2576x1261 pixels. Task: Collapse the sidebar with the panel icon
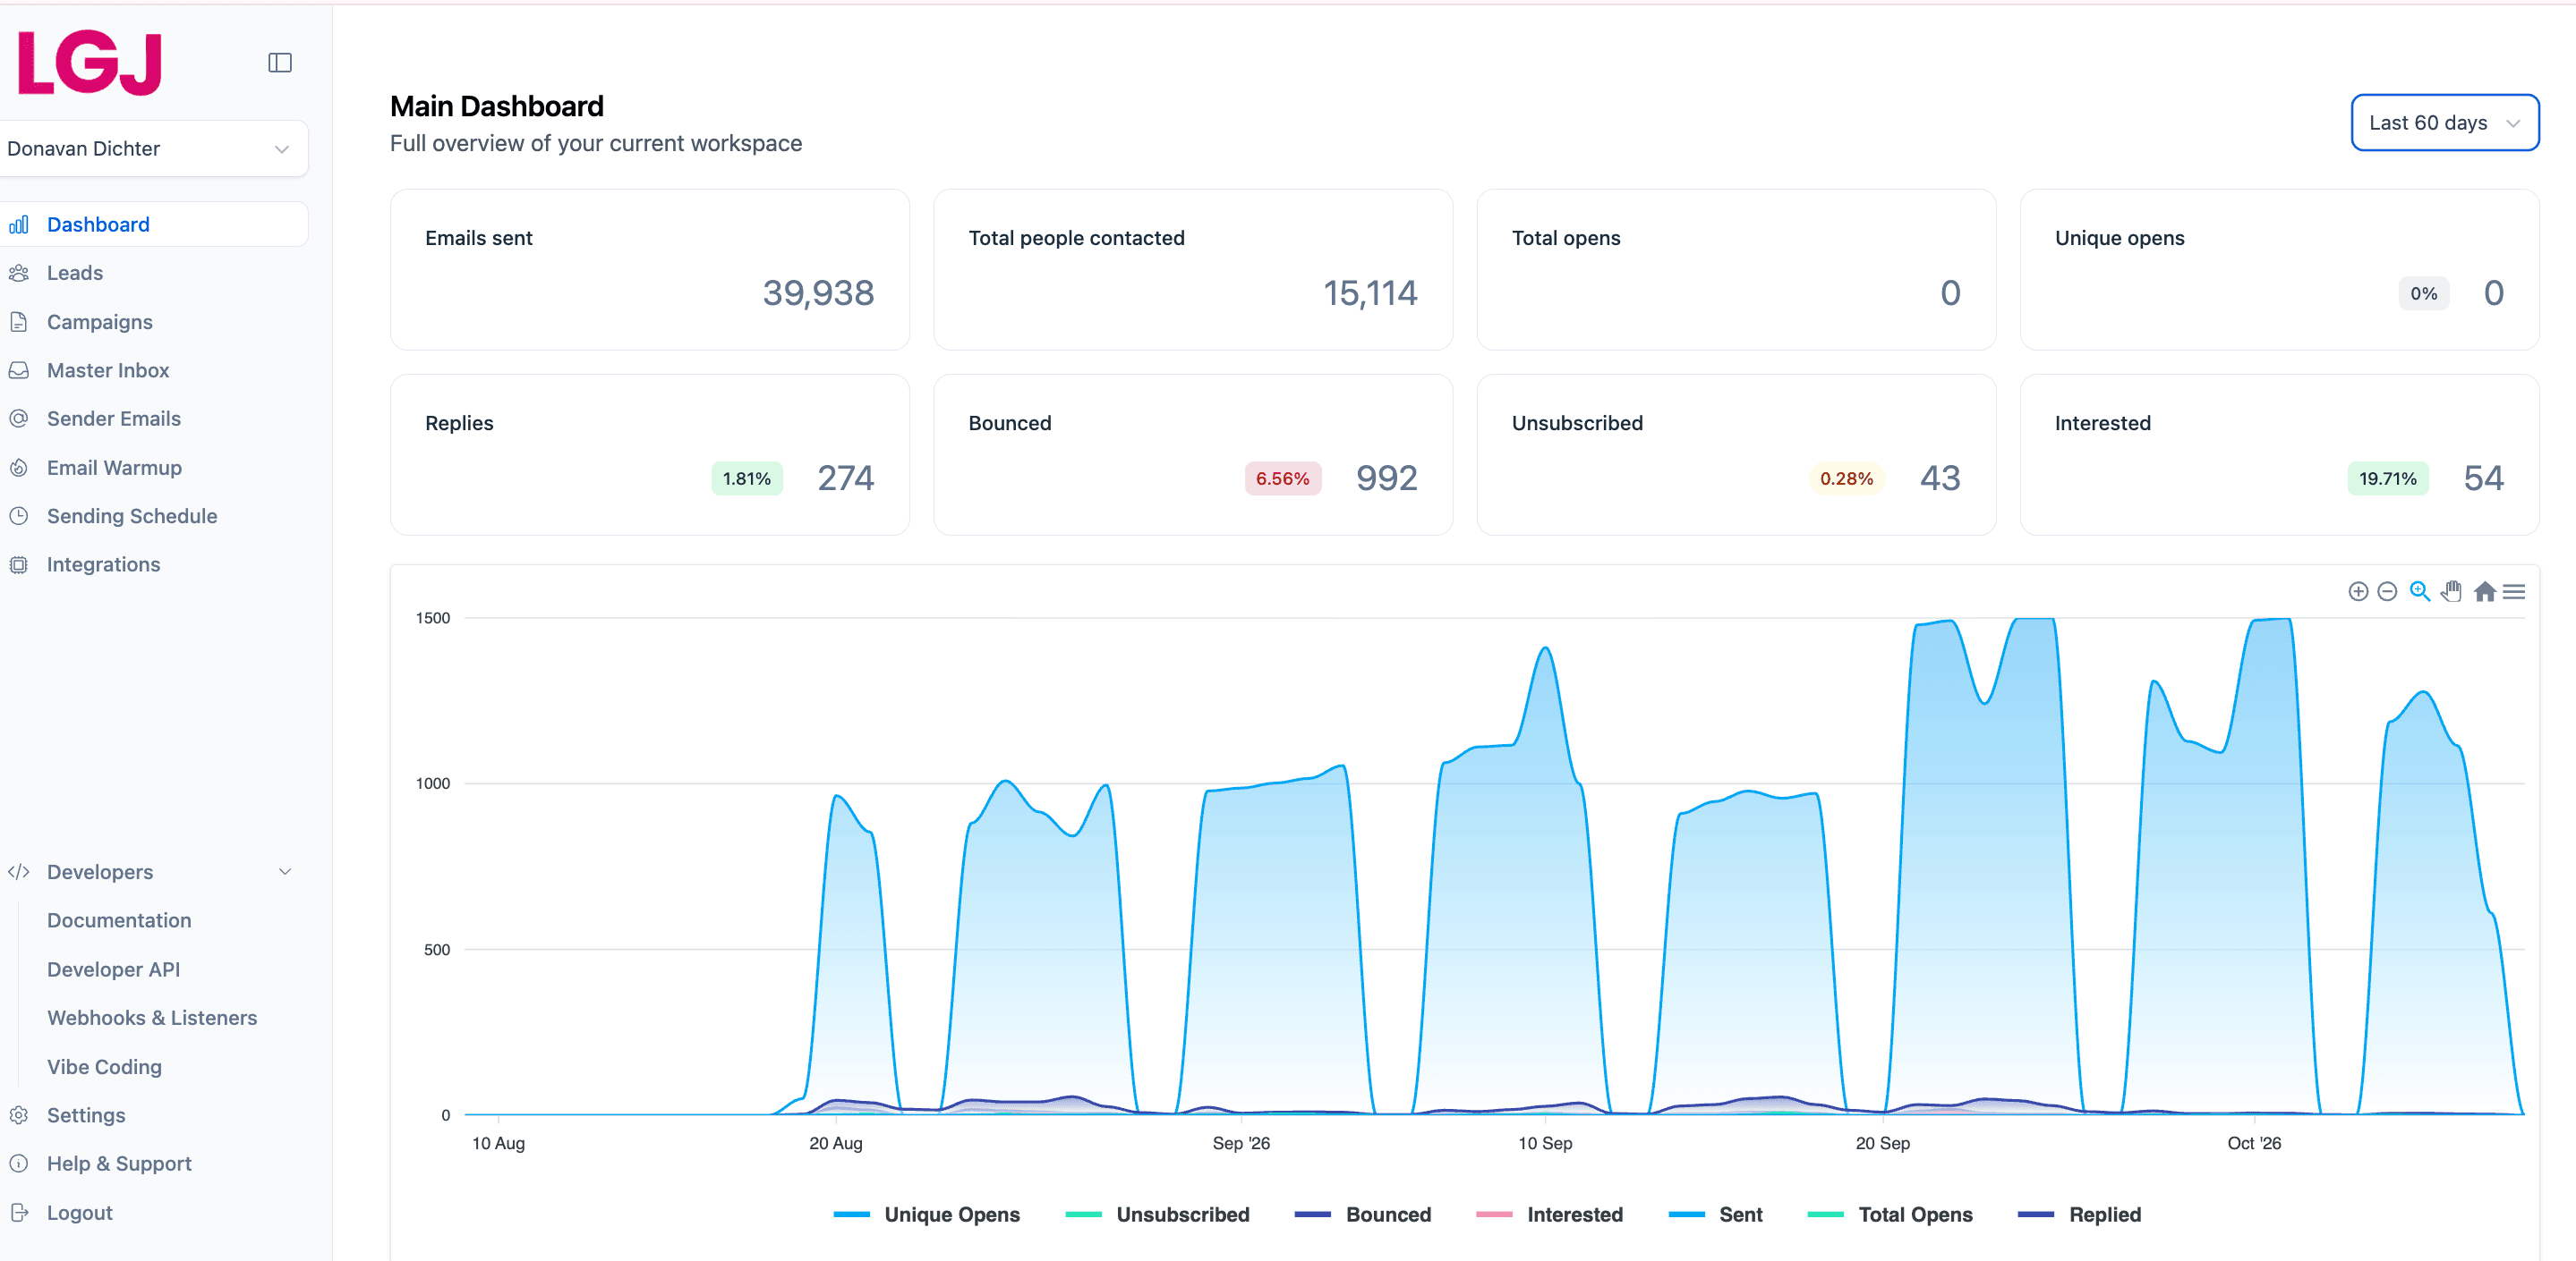[280, 63]
